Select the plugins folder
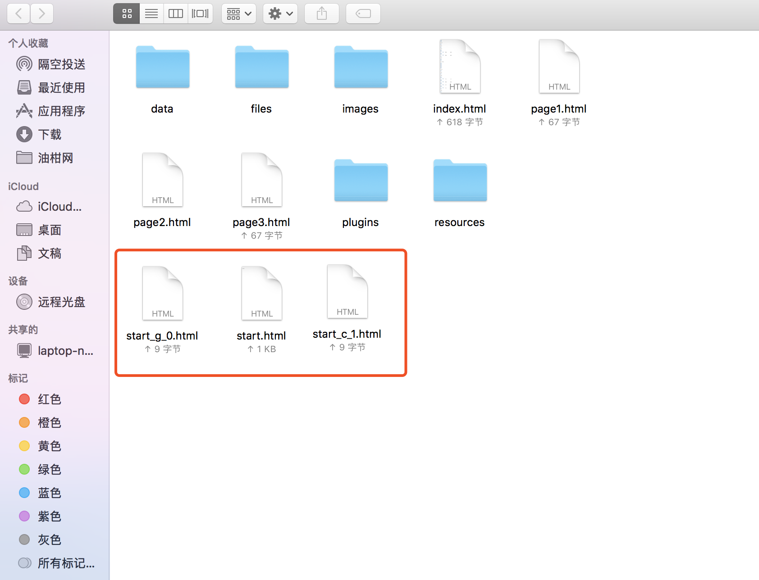This screenshot has width=759, height=580. (361, 194)
